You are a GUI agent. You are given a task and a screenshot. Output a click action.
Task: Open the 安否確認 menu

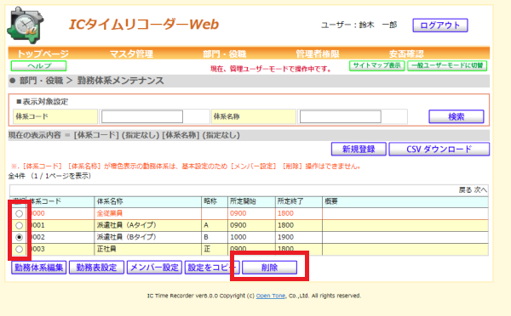pos(406,54)
